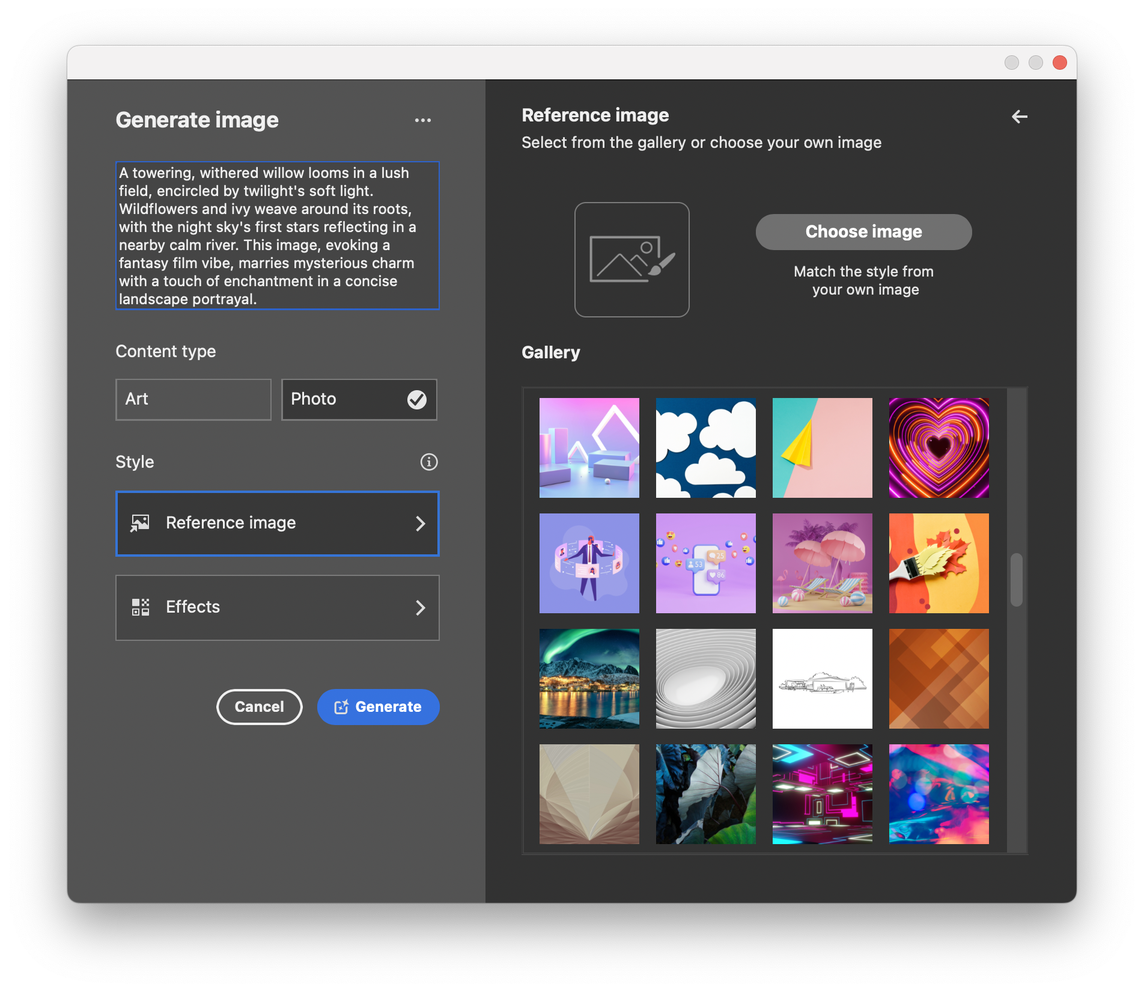The image size is (1144, 992).
Task: Click the back arrow in Reference image panel
Action: [1020, 117]
